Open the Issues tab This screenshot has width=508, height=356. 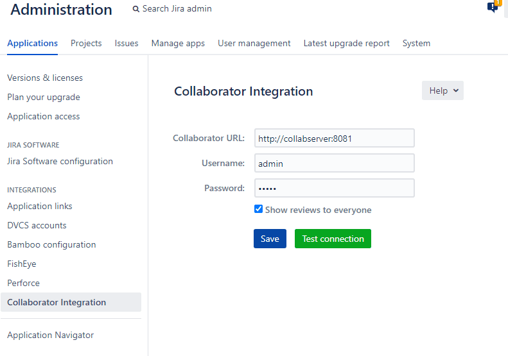[x=127, y=43]
